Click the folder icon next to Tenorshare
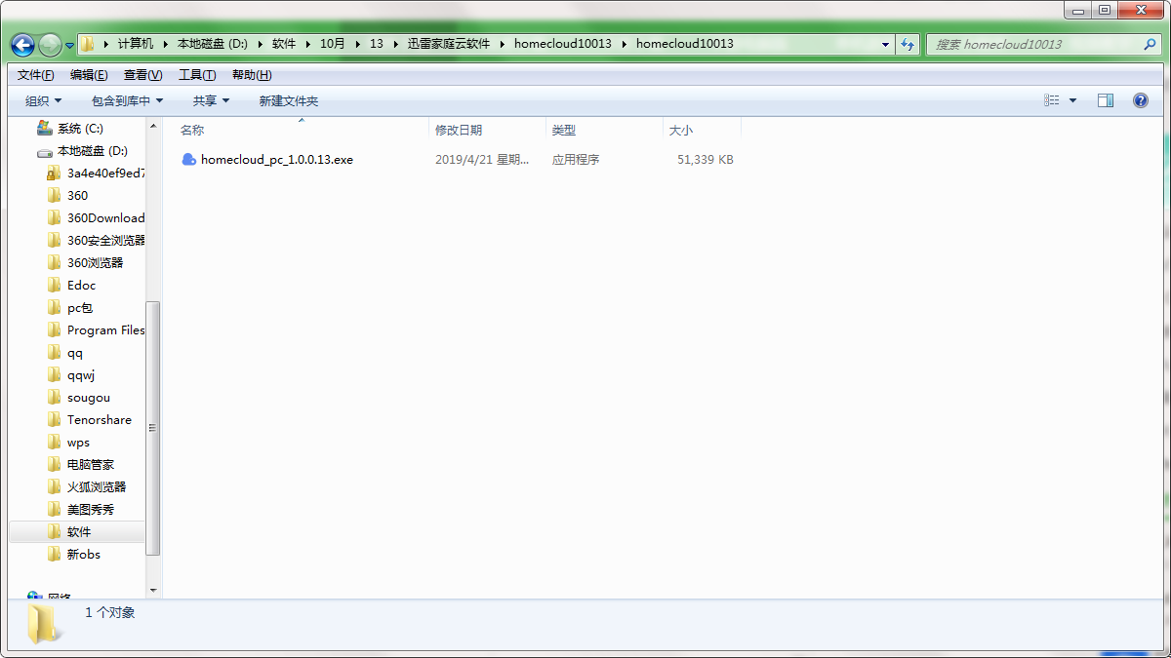The height and width of the screenshot is (658, 1171). pos(55,420)
